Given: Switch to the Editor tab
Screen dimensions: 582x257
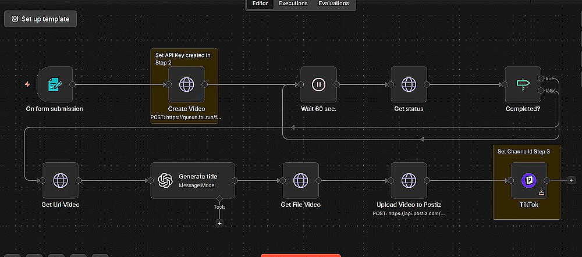Looking at the screenshot, I should [x=260, y=3].
